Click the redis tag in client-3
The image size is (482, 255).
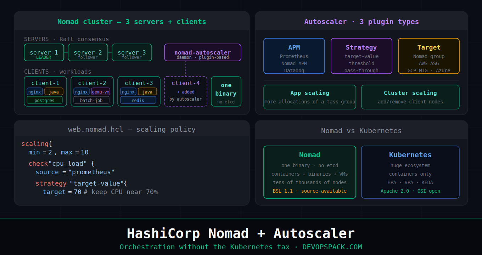click(138, 100)
